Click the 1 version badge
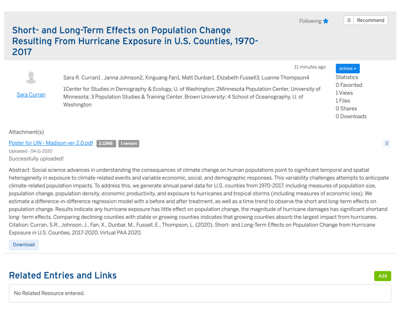404x313 pixels. 128,143
